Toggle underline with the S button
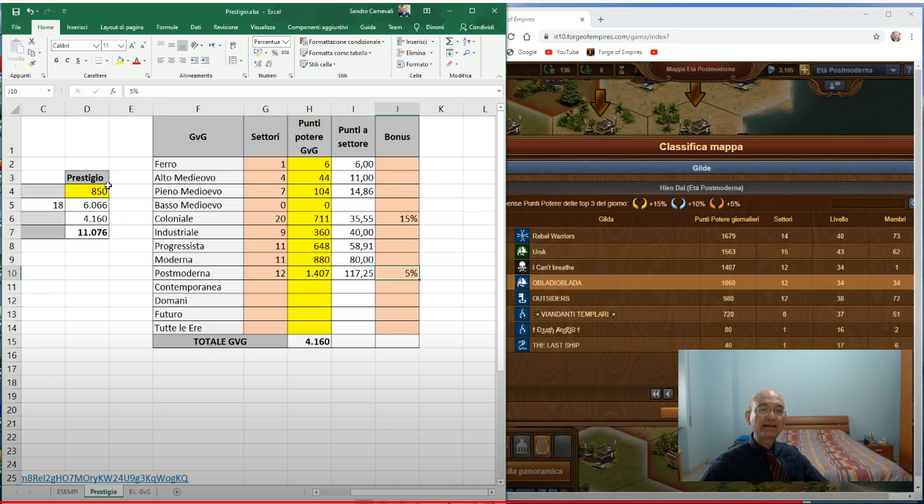 coord(77,61)
